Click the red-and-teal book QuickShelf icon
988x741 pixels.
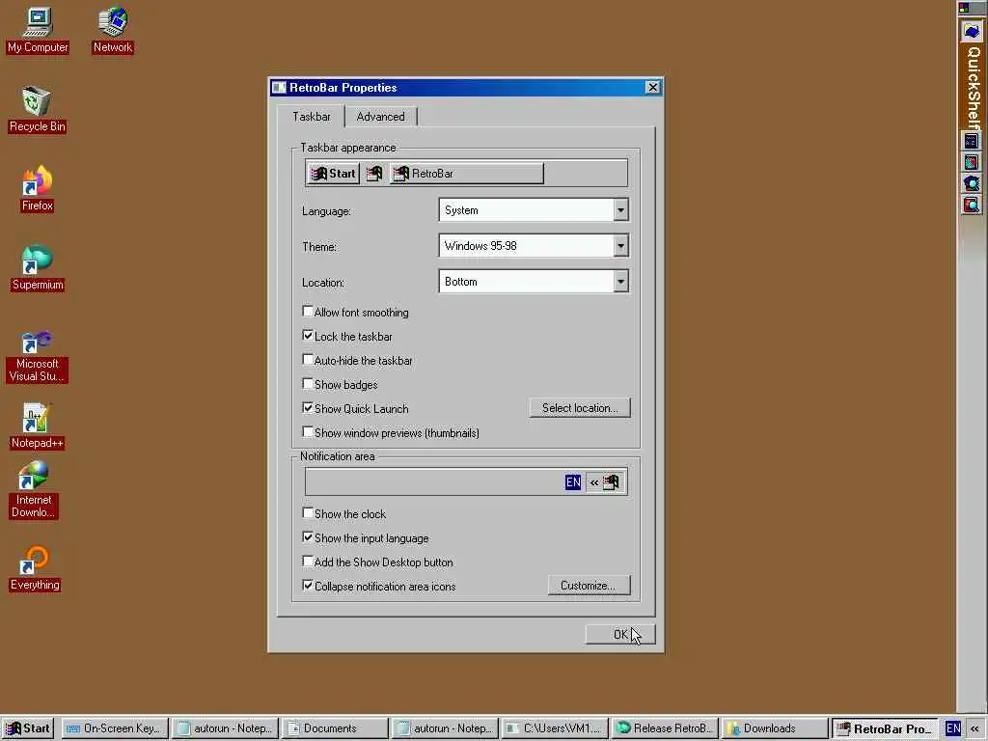pyautogui.click(x=971, y=162)
